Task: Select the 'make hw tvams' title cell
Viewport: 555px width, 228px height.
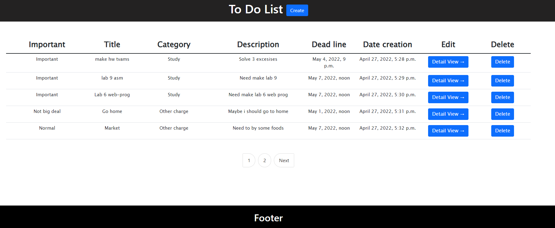Action: pyautogui.click(x=112, y=59)
